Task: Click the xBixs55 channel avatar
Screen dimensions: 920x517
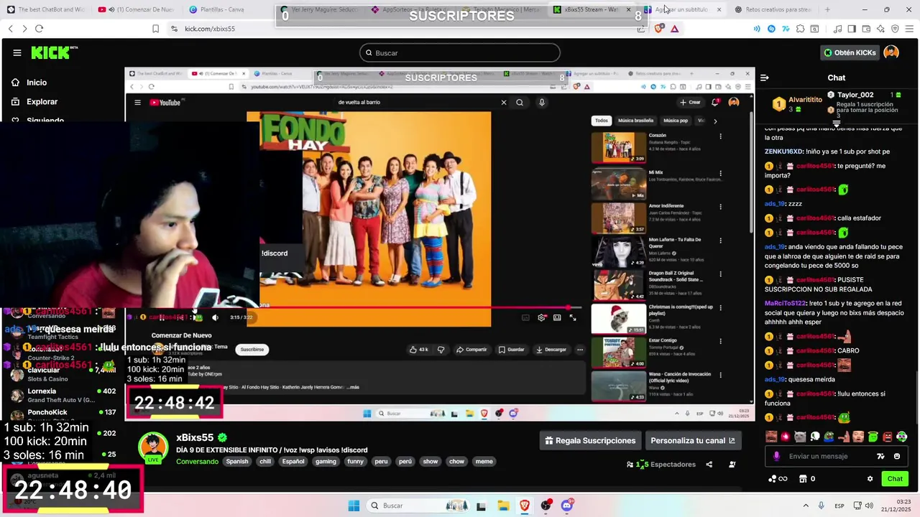Action: 153,447
